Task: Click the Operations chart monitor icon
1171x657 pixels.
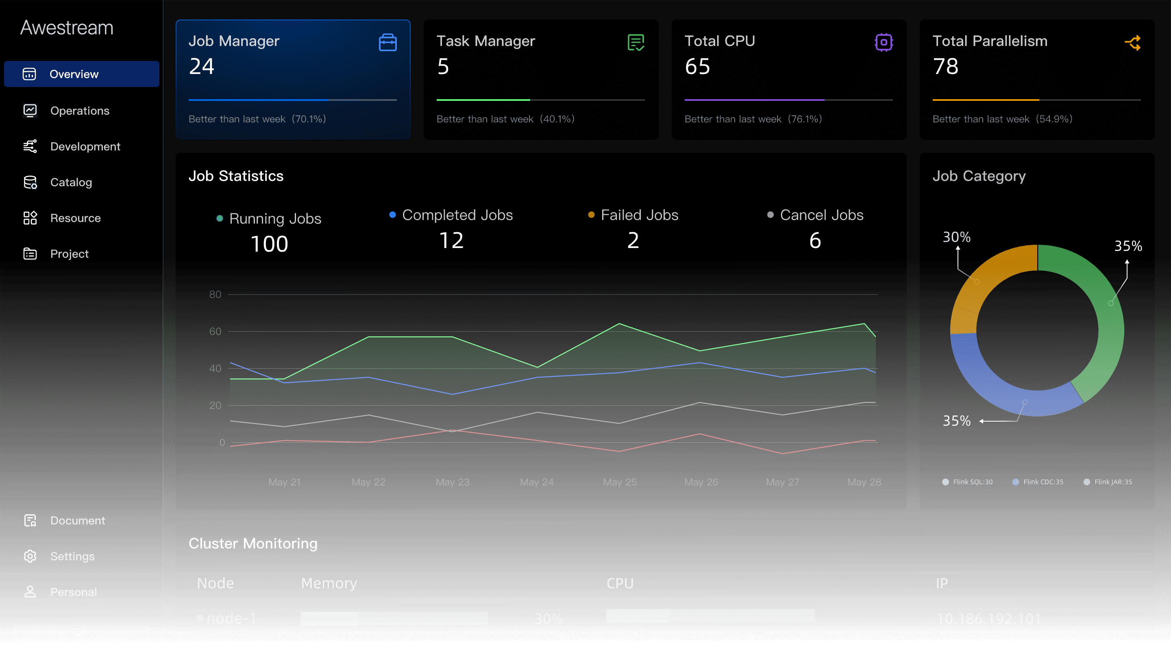Action: pos(30,111)
